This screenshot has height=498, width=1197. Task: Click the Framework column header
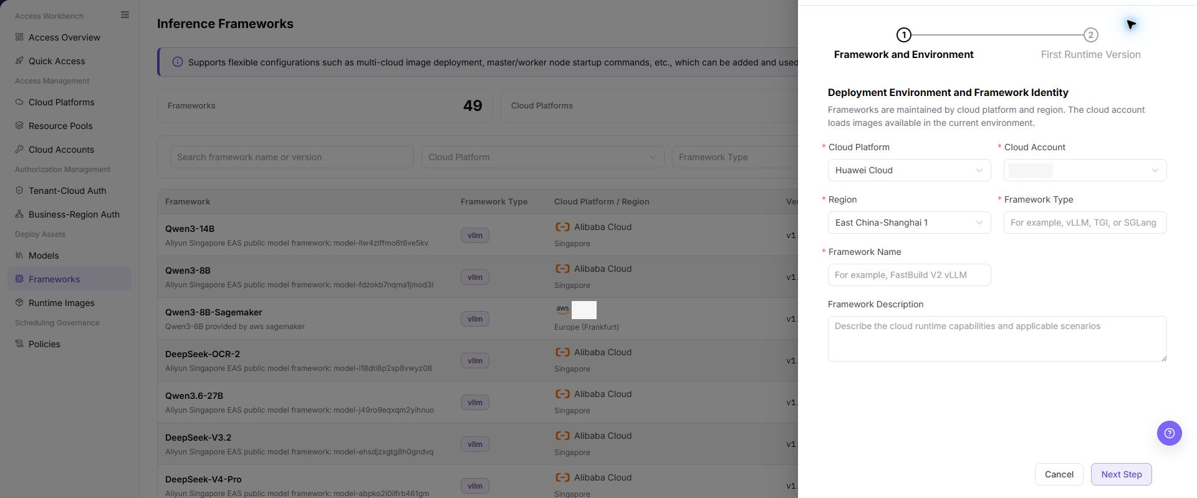pos(188,201)
